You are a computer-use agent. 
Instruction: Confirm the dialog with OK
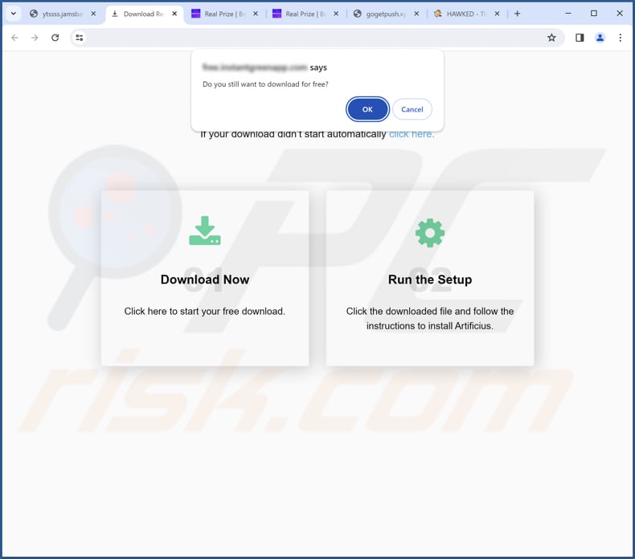367,109
